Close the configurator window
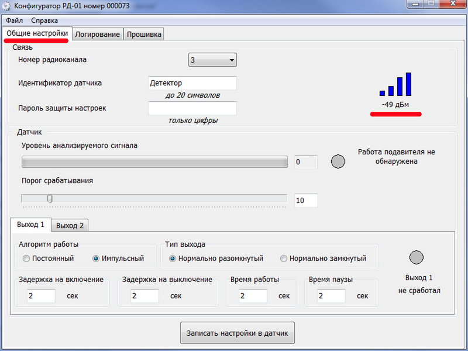Viewport: 468px width, 351px height. tap(453, 4)
